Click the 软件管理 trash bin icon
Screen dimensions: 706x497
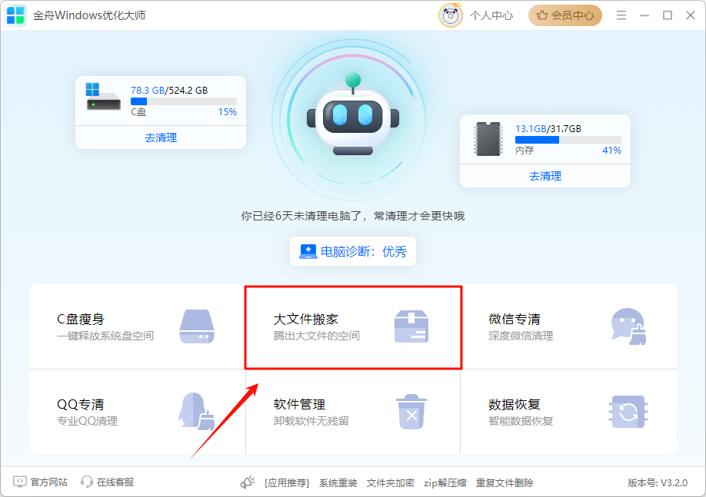[411, 412]
